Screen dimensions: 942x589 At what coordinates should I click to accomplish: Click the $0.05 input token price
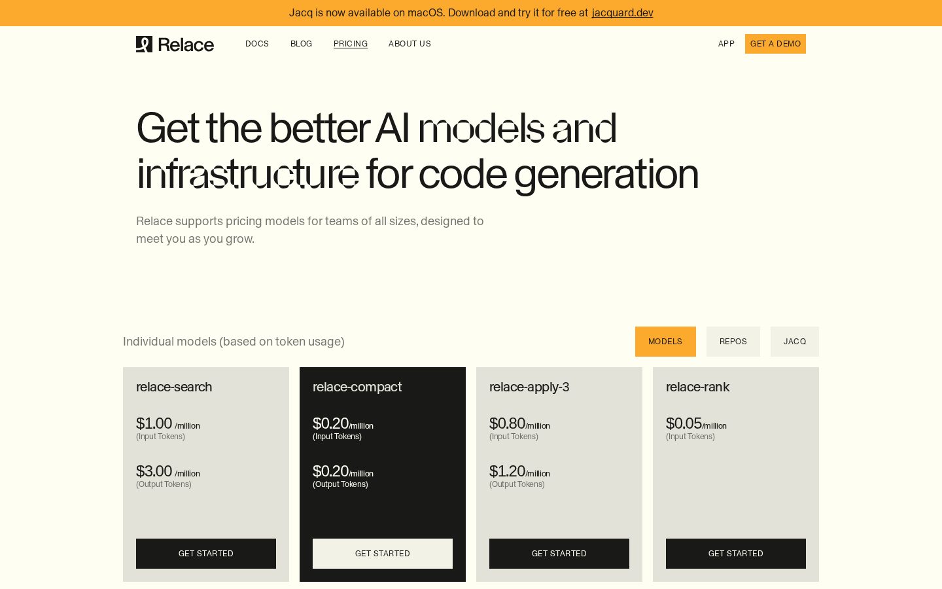click(x=684, y=423)
